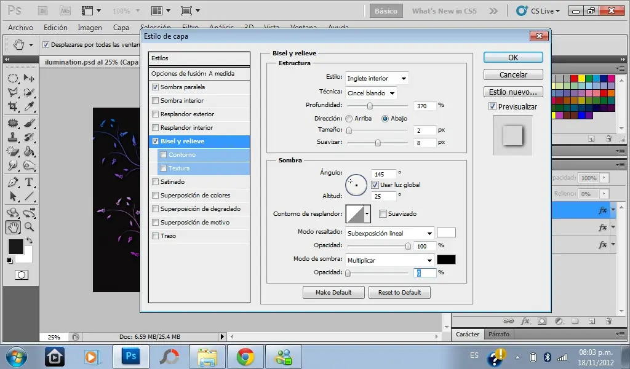Select the Pen tool
Screen dimensions: 630x369
[12, 183]
